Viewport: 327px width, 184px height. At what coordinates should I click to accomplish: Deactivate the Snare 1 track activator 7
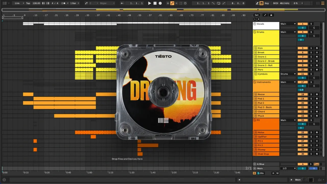pyautogui.click(x=303, y=57)
